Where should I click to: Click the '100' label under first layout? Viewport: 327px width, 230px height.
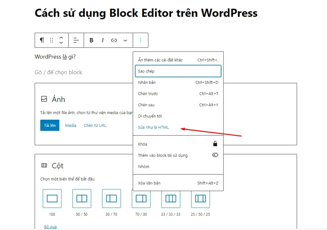click(52, 214)
